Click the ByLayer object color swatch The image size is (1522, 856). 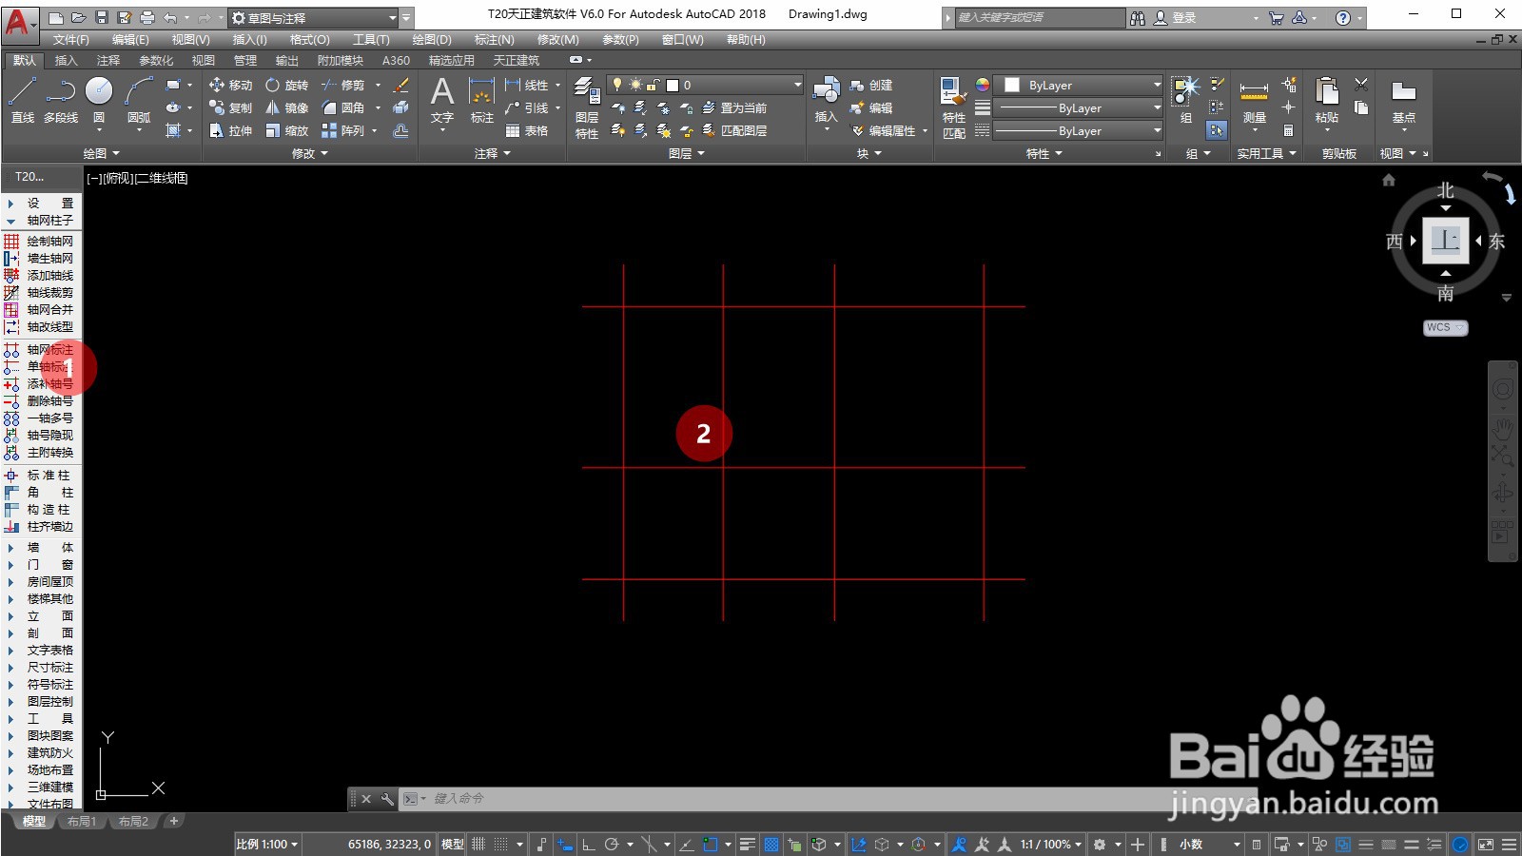tap(1011, 85)
